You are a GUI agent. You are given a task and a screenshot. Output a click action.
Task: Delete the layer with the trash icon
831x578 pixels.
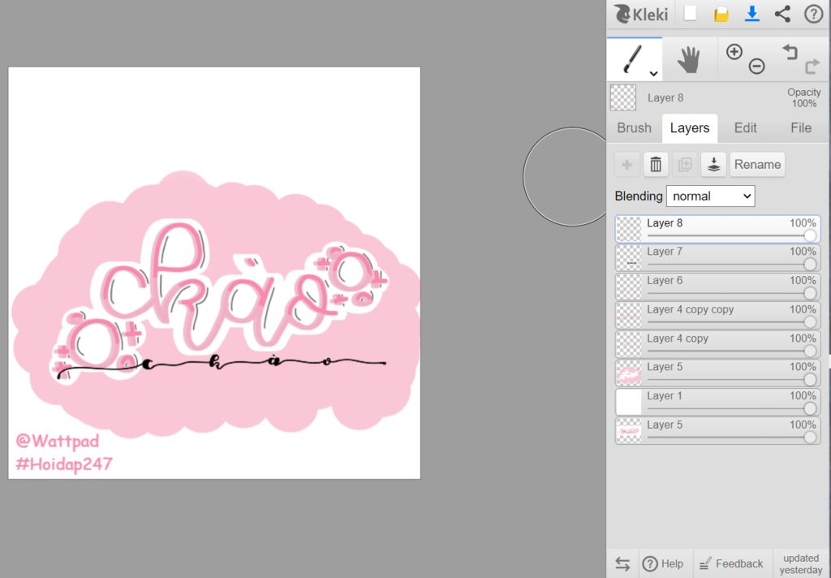click(656, 164)
